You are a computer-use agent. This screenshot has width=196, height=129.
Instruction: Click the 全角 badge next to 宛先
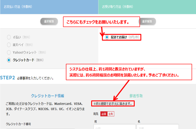[x=111, y=114]
